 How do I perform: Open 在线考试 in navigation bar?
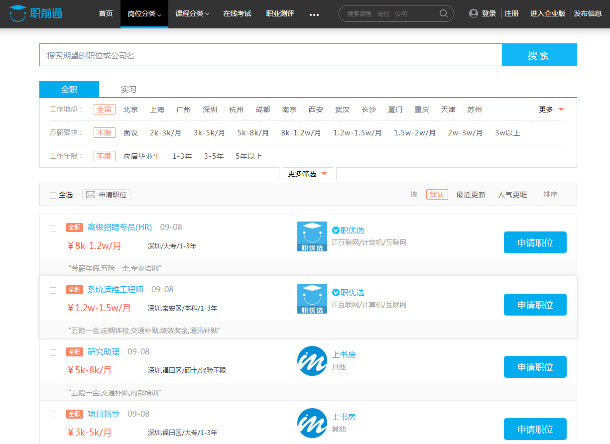coord(237,14)
